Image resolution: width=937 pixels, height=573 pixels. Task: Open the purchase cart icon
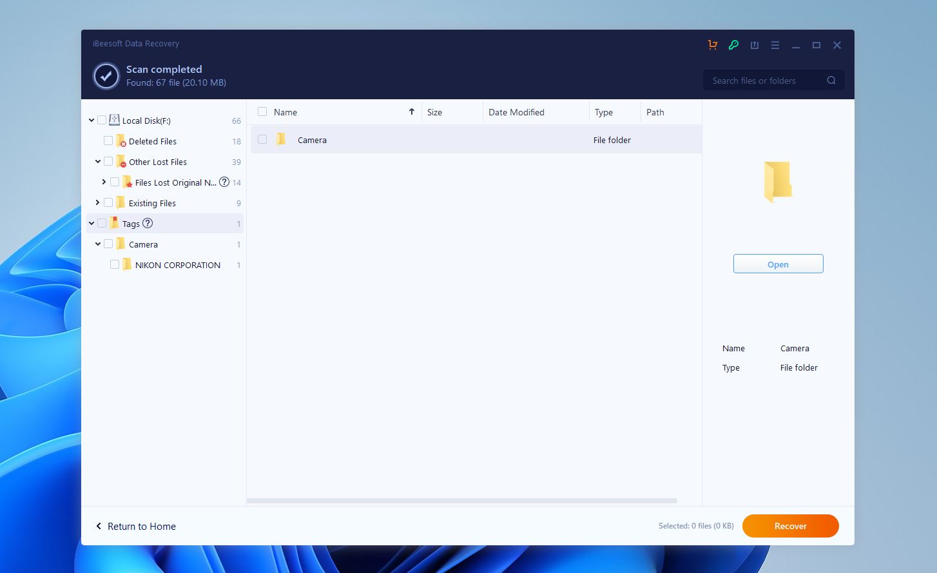[713, 45]
